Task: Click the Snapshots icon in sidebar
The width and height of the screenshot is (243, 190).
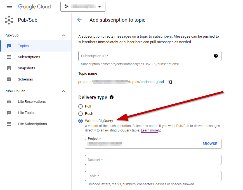Action: (9, 68)
